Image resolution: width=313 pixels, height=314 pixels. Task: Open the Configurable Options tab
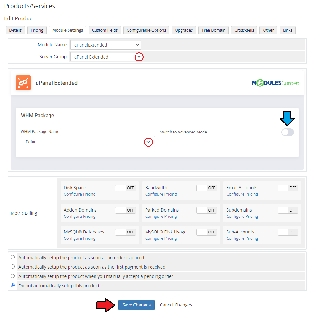point(146,30)
